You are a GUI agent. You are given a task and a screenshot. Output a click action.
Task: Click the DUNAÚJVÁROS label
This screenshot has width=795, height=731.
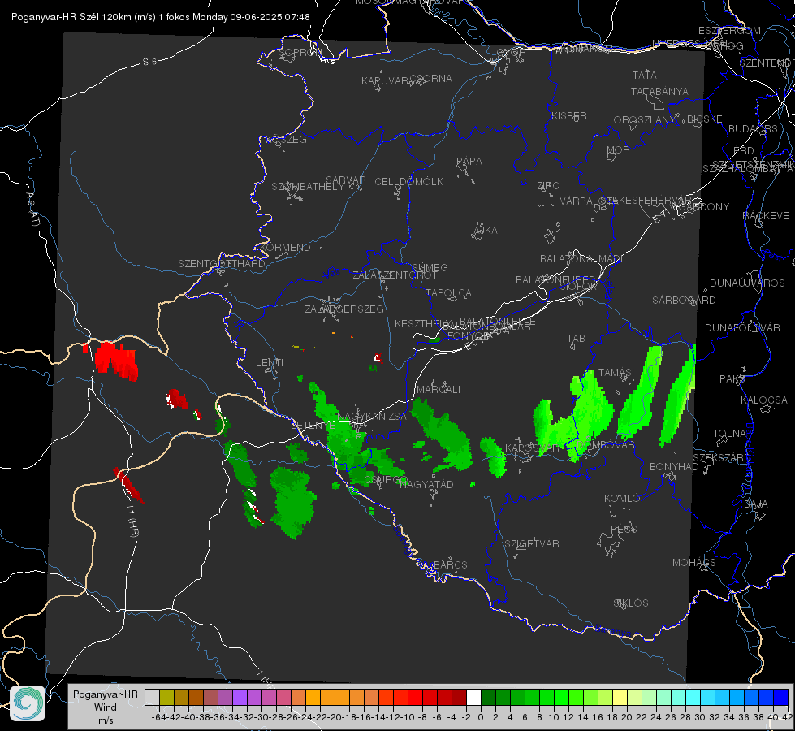[747, 283]
